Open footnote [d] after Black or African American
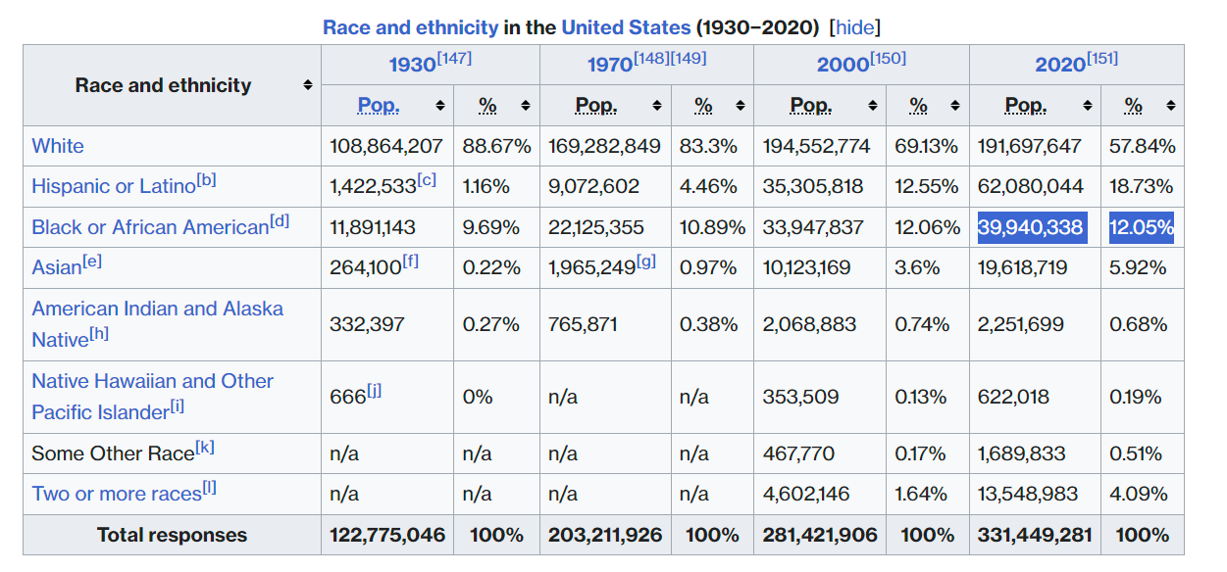 pos(280,221)
